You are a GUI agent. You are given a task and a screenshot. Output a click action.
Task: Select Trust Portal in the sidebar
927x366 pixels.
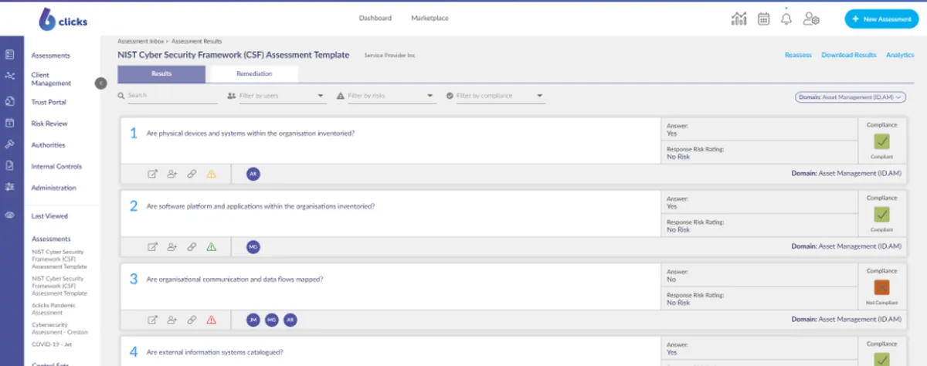click(x=49, y=102)
